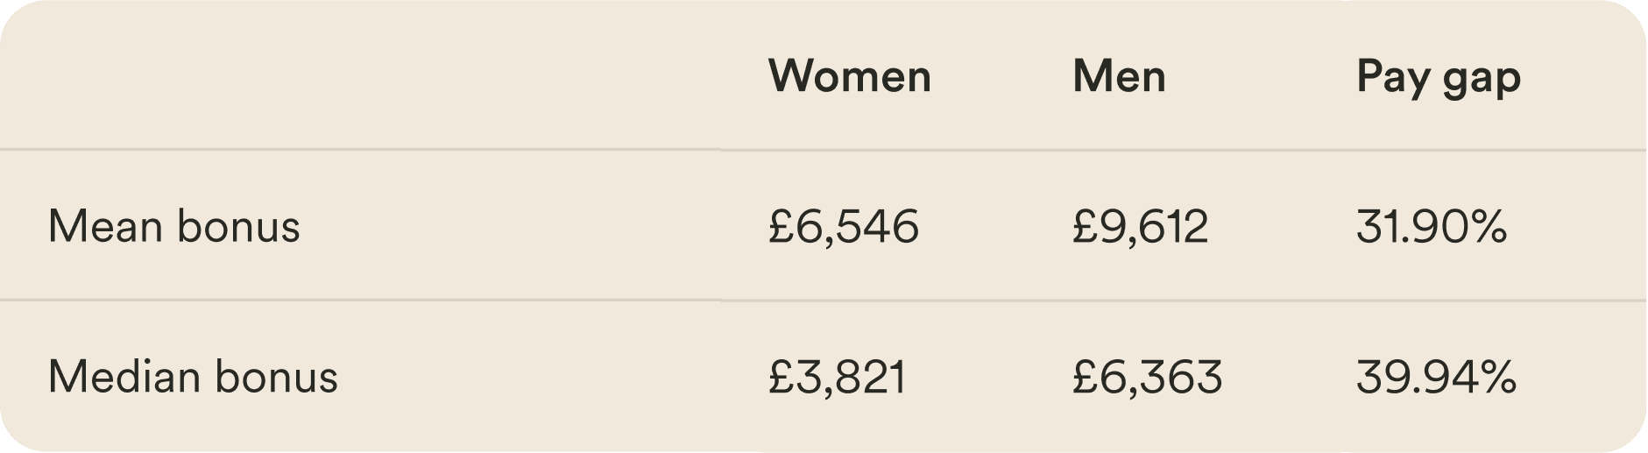Select the Men column header
Viewport: 1648px width, 453px height.
pyautogui.click(x=1119, y=76)
